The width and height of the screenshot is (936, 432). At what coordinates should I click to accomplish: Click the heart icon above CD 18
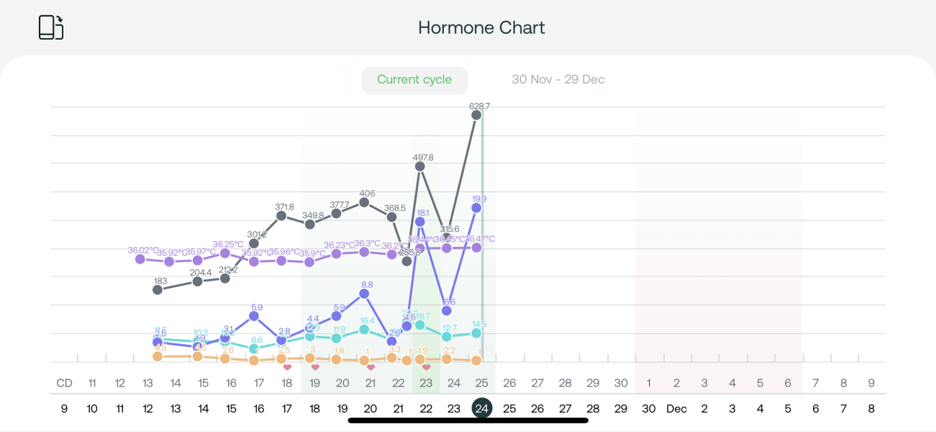point(287,367)
